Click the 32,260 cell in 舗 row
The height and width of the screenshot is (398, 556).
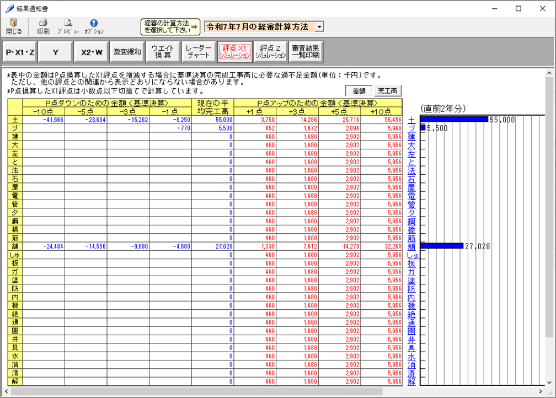[x=382, y=246]
